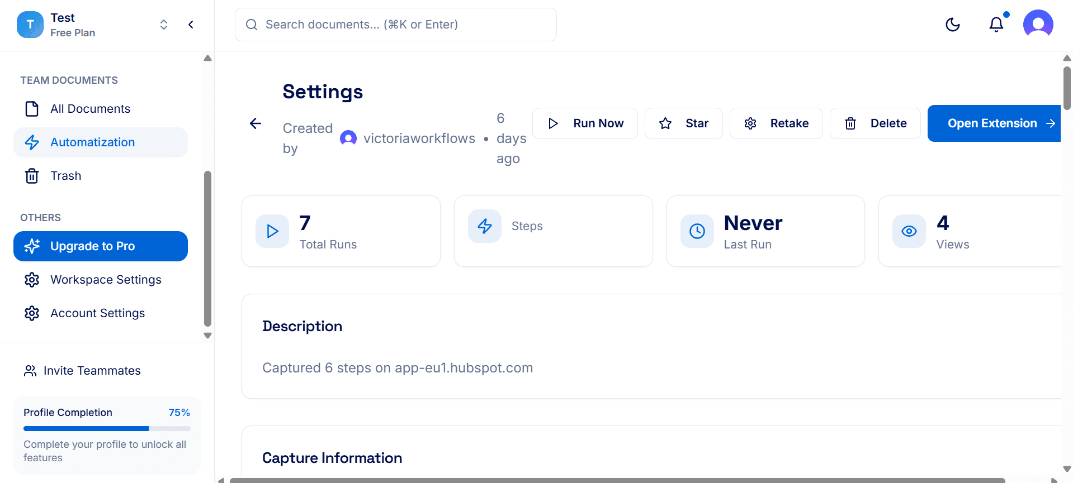This screenshot has width=1073, height=483.
Task: Click Open Extension button
Action: (994, 123)
